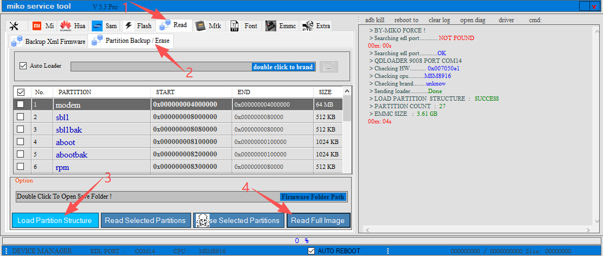The image size is (603, 256).
Task: Click the 0 % progress bar
Action: 301,241
